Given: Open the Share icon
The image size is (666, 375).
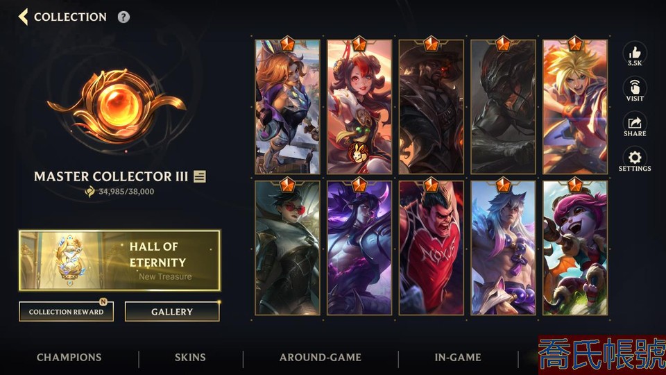Looking at the screenshot, I should point(635,125).
